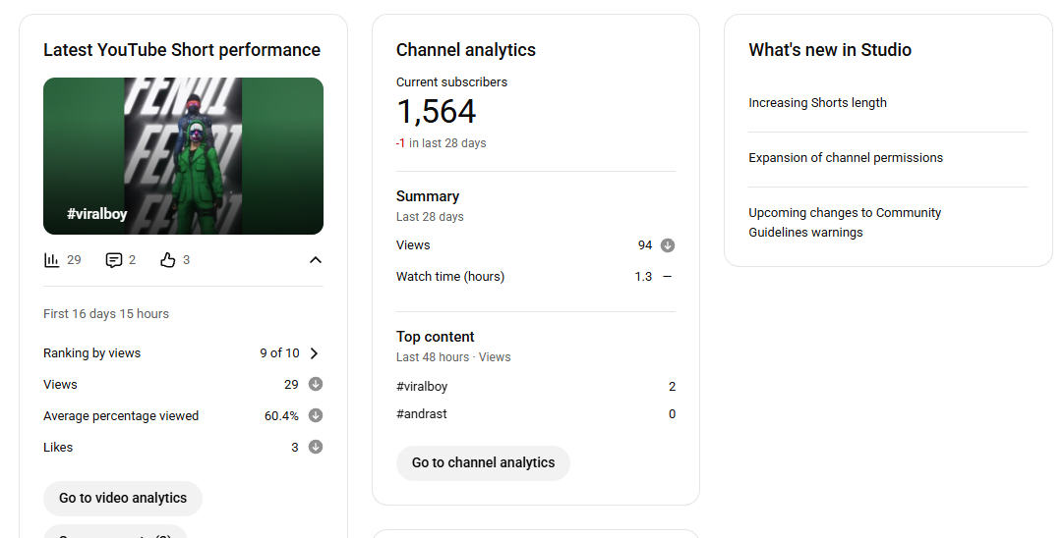Click the Ranking by views row label
Viewport: 1064px width, 538px height.
coord(92,353)
